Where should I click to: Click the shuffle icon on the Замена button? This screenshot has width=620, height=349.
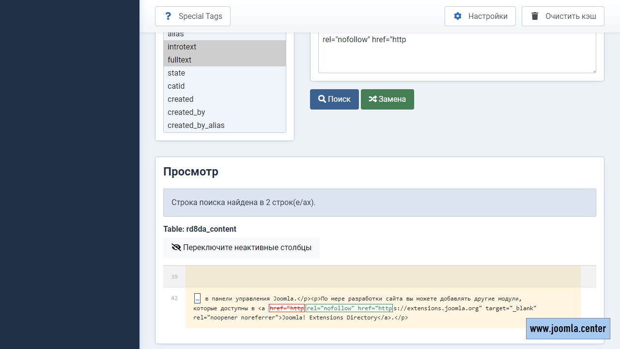click(x=372, y=99)
